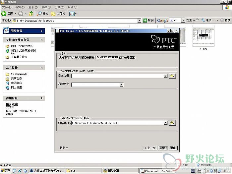The width and height of the screenshot is (232, 174).
Task: Click the Back (<上一步) button in PTC Setup
Action: pyautogui.click(x=150, y=148)
